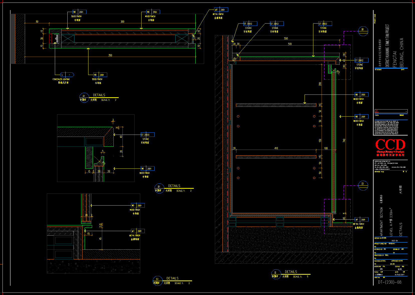
Task: Select the topmost MT 2001 metal finish tag
Action: point(221,10)
